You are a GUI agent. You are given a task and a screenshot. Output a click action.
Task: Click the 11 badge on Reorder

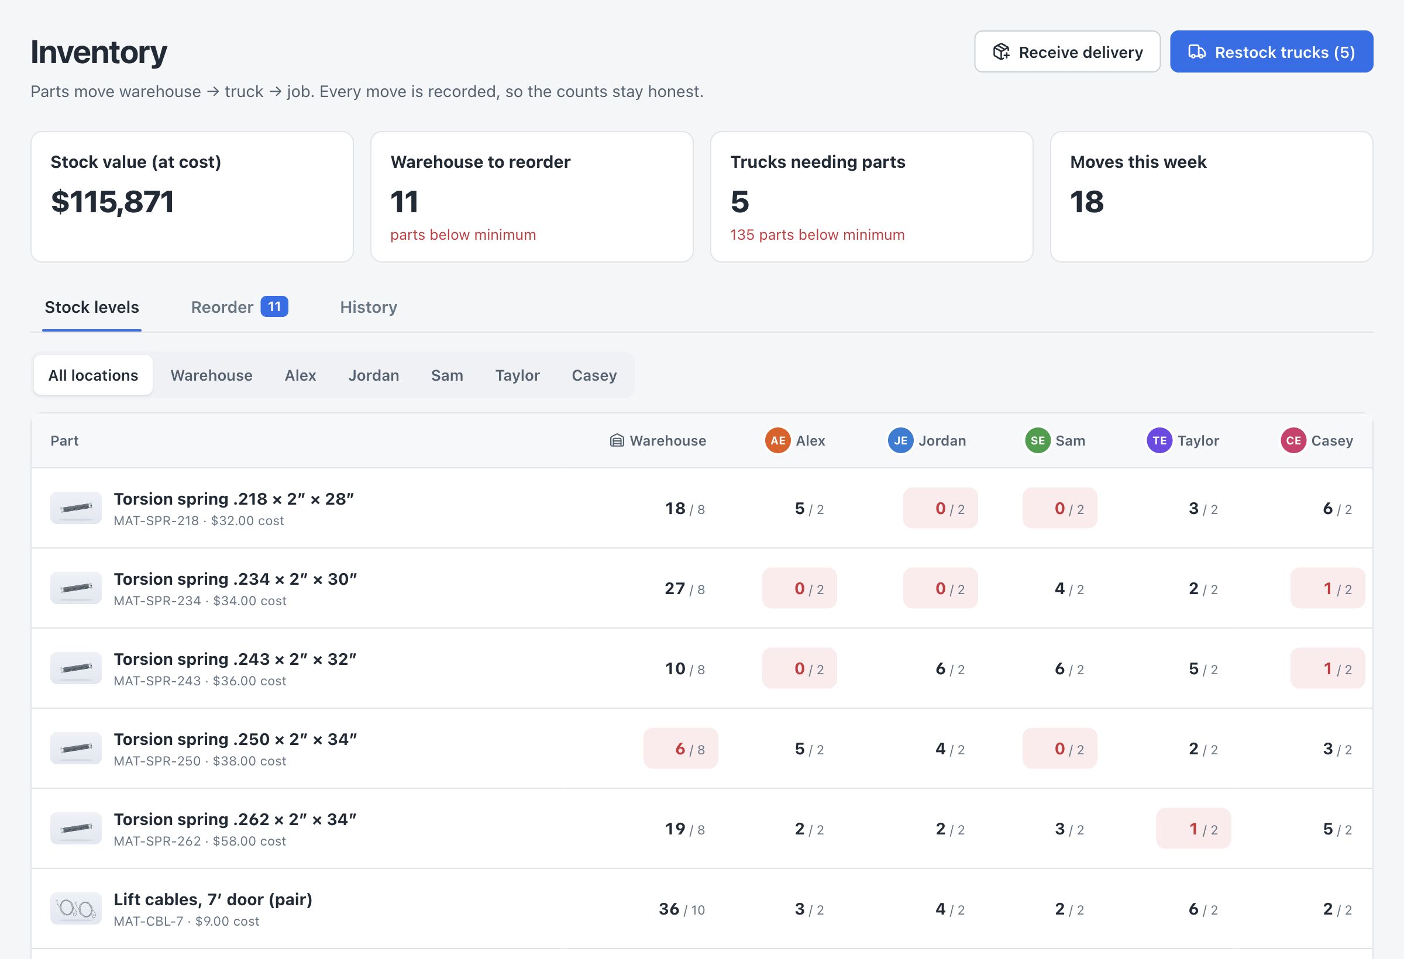click(274, 306)
